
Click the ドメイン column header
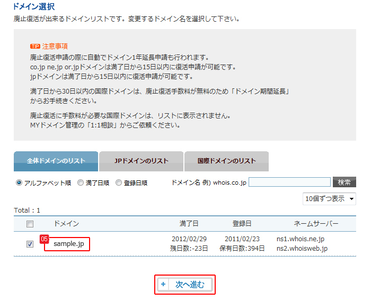(66, 224)
